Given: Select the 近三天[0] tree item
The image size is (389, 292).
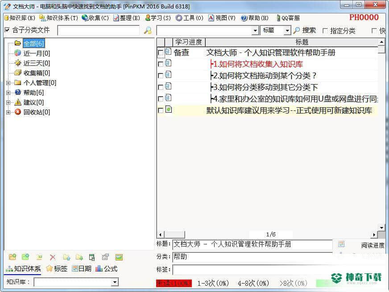Looking at the screenshot, I should [32, 63].
